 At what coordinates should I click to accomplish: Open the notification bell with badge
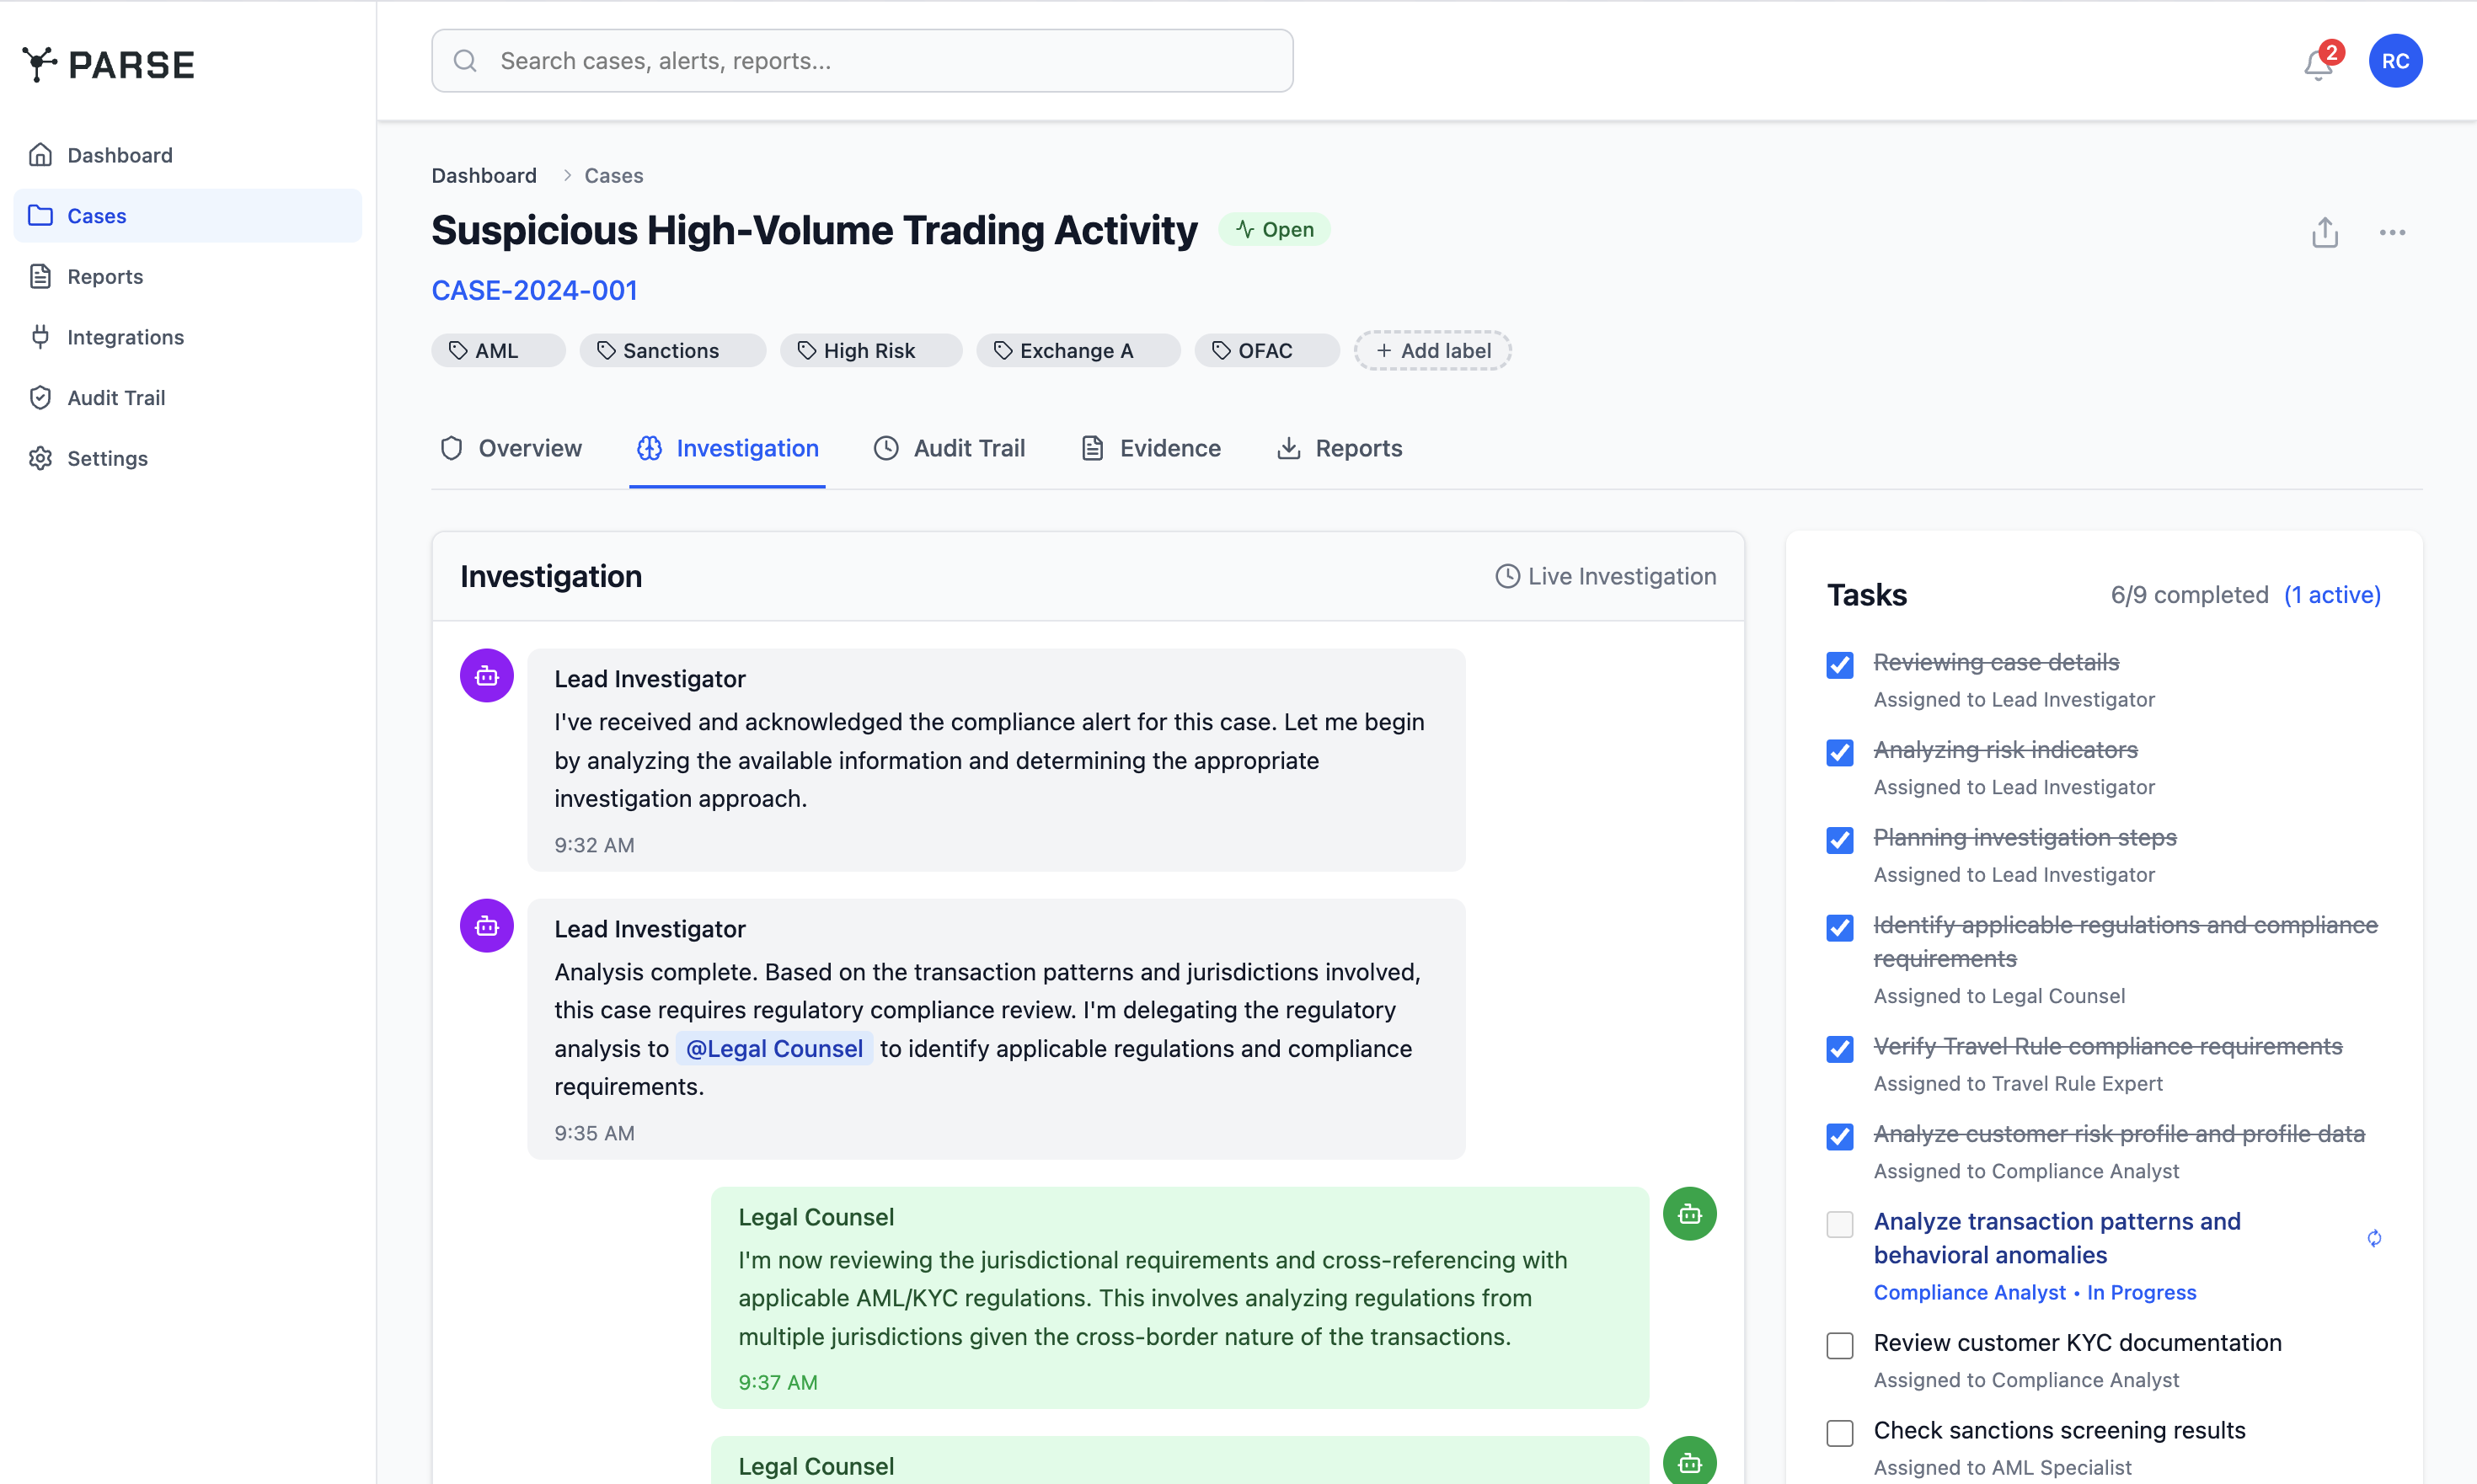point(2317,62)
